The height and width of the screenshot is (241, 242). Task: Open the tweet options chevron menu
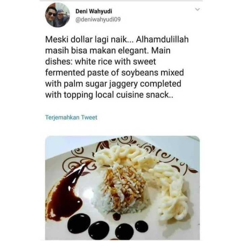pyautogui.click(x=198, y=9)
